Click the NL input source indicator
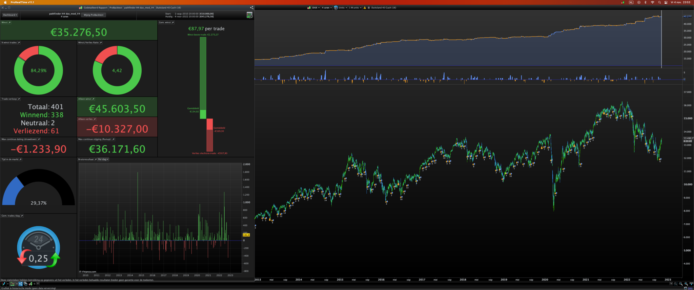This screenshot has height=290, width=694. point(631,2)
